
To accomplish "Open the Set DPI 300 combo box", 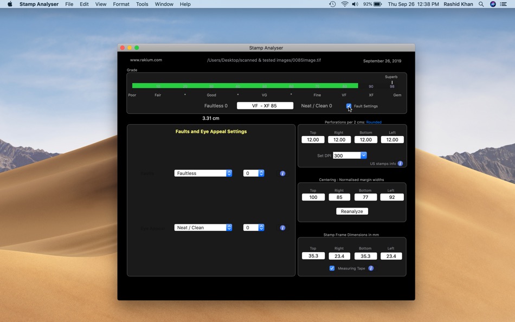I will (x=350, y=156).
